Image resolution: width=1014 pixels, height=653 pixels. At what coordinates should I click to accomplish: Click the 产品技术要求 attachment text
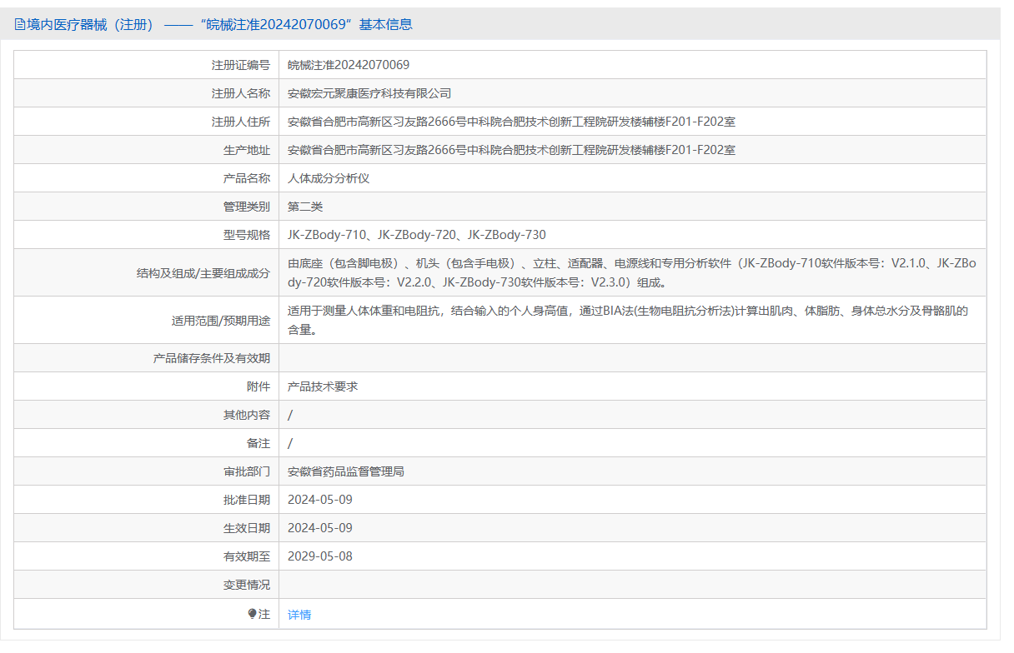pyautogui.click(x=321, y=386)
